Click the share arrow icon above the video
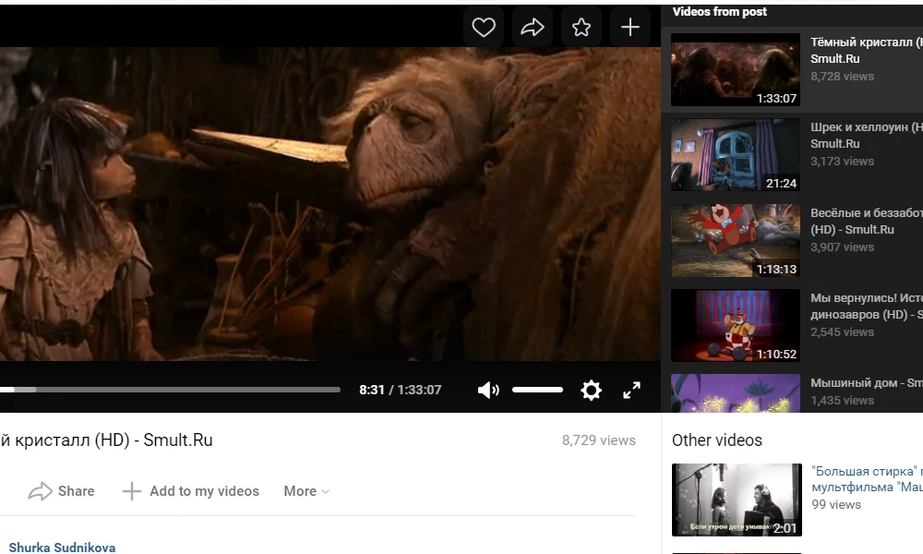Screen dimensions: 923x554 point(533,27)
